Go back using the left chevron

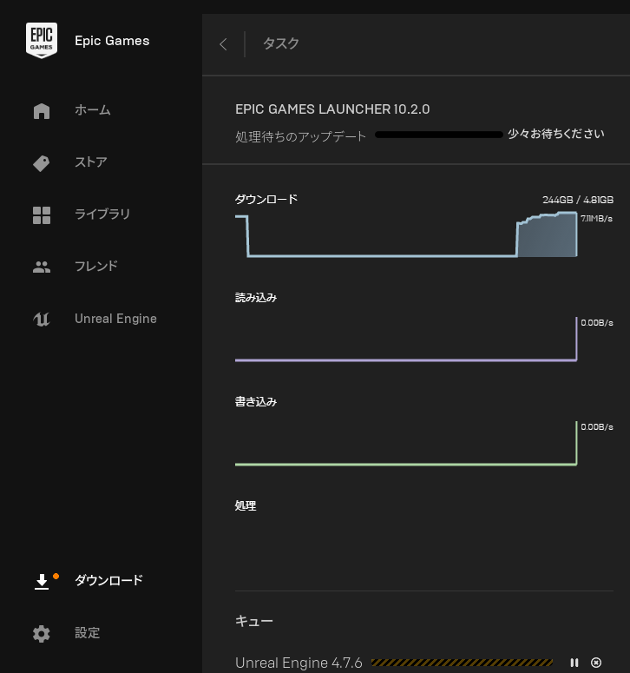pos(224,44)
